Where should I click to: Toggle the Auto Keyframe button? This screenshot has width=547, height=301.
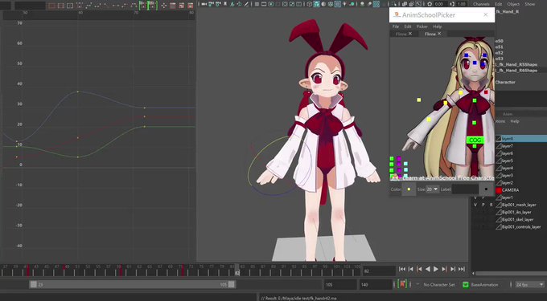(402, 284)
